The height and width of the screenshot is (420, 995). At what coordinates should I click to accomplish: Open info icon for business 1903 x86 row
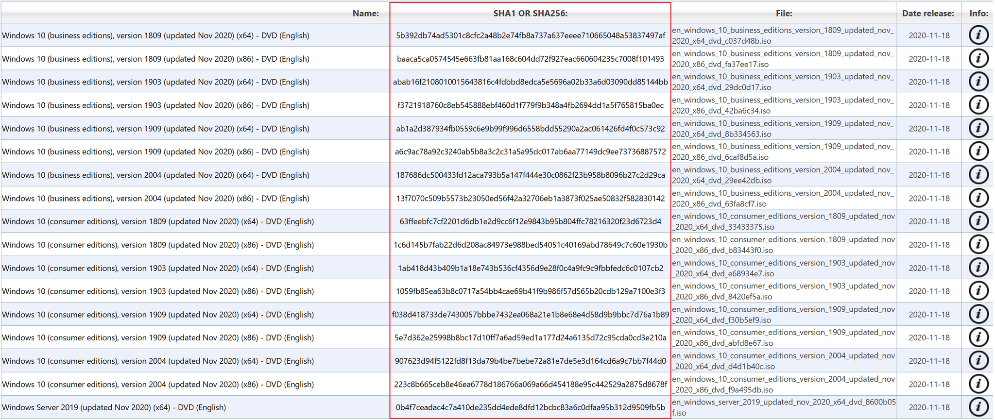pos(978,105)
